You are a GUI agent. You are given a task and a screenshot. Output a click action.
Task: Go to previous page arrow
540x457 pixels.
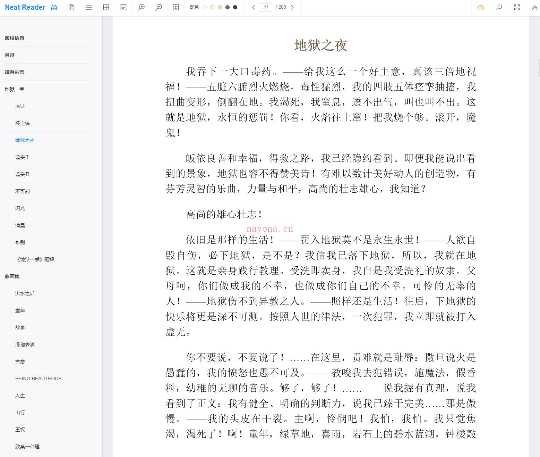(x=254, y=7)
